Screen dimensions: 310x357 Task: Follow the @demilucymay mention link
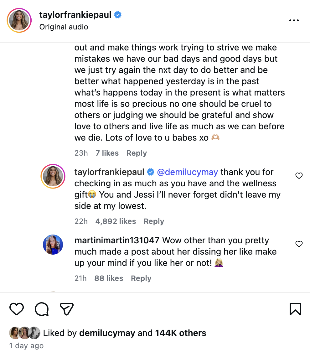click(x=187, y=172)
